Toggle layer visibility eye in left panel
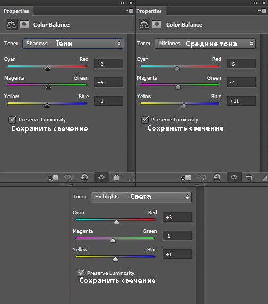Image resolution: width=268 pixels, height=304 pixels. 101,177
